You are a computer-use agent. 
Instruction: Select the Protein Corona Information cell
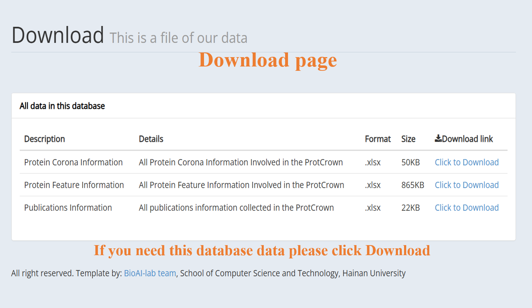tap(74, 162)
